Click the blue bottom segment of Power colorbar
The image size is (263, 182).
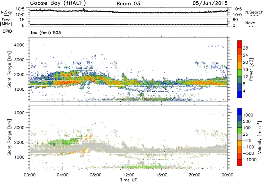[240, 94]
